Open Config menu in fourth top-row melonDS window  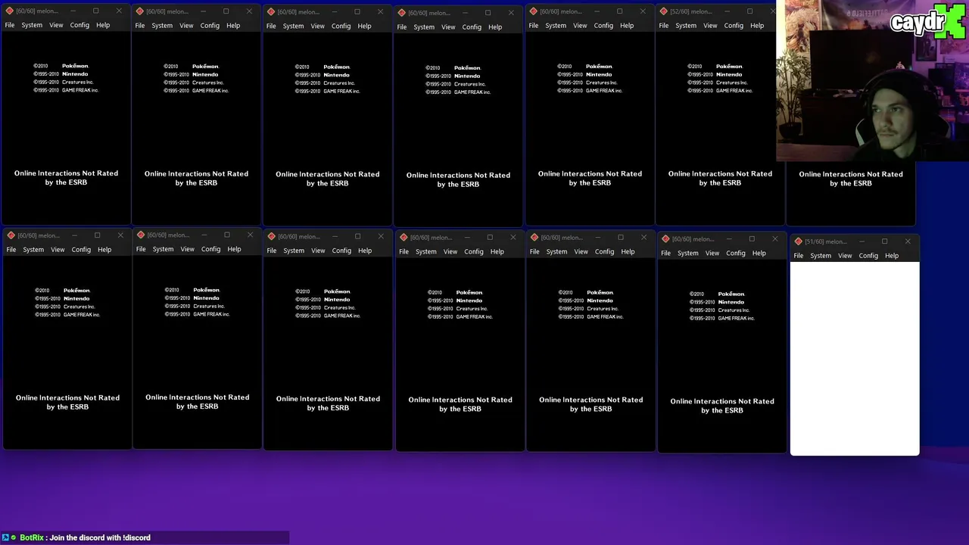pos(472,27)
